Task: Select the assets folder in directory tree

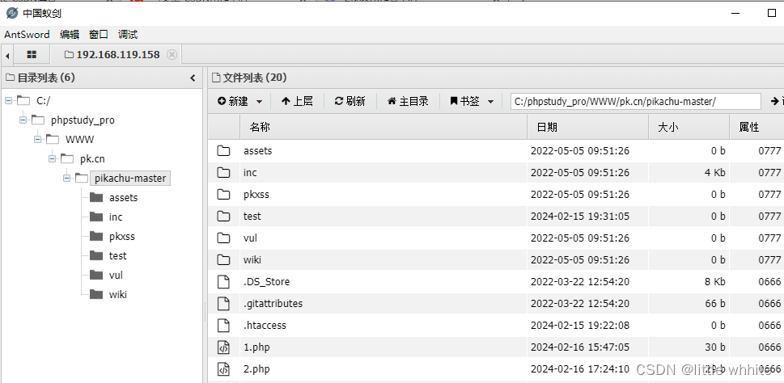Action: pos(123,198)
